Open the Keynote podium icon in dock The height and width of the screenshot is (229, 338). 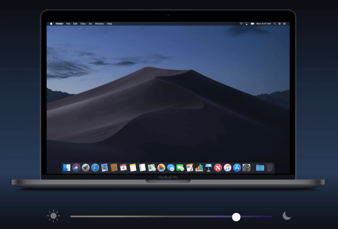[x=209, y=168]
